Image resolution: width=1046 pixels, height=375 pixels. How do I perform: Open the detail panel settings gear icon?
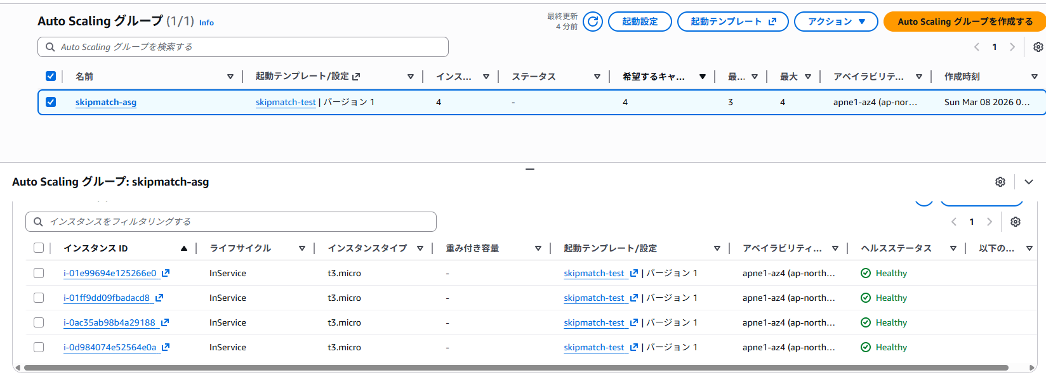pos(1000,182)
